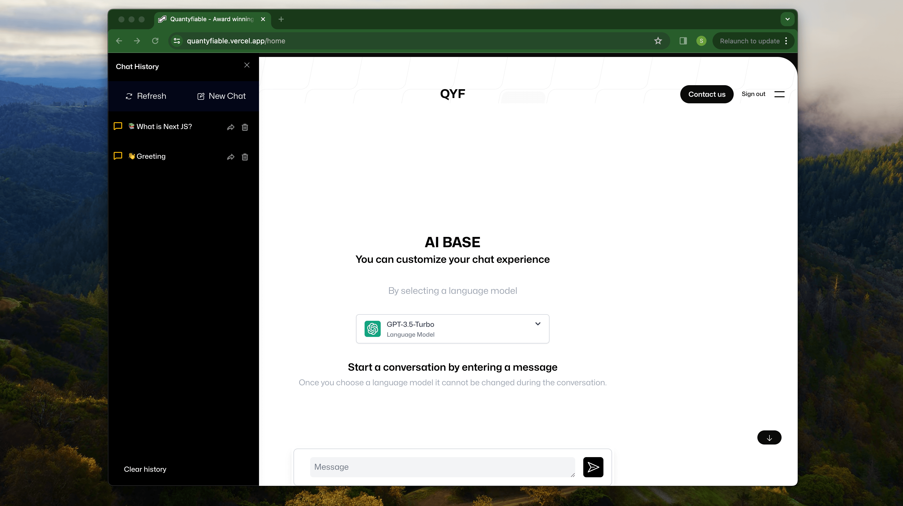The width and height of the screenshot is (903, 506).
Task: Click Relaunch to update
Action: [750, 41]
